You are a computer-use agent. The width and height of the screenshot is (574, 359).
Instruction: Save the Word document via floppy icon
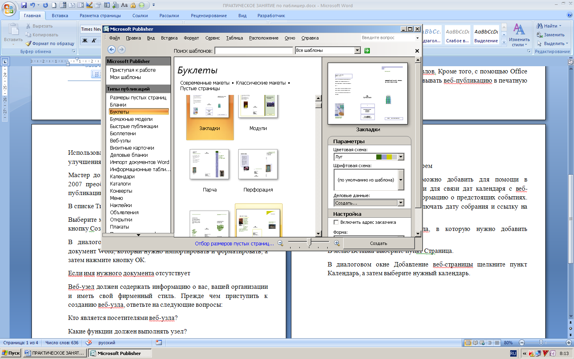[x=24, y=5]
